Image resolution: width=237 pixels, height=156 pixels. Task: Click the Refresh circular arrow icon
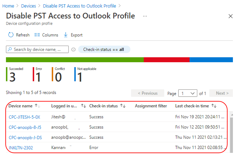(11, 35)
